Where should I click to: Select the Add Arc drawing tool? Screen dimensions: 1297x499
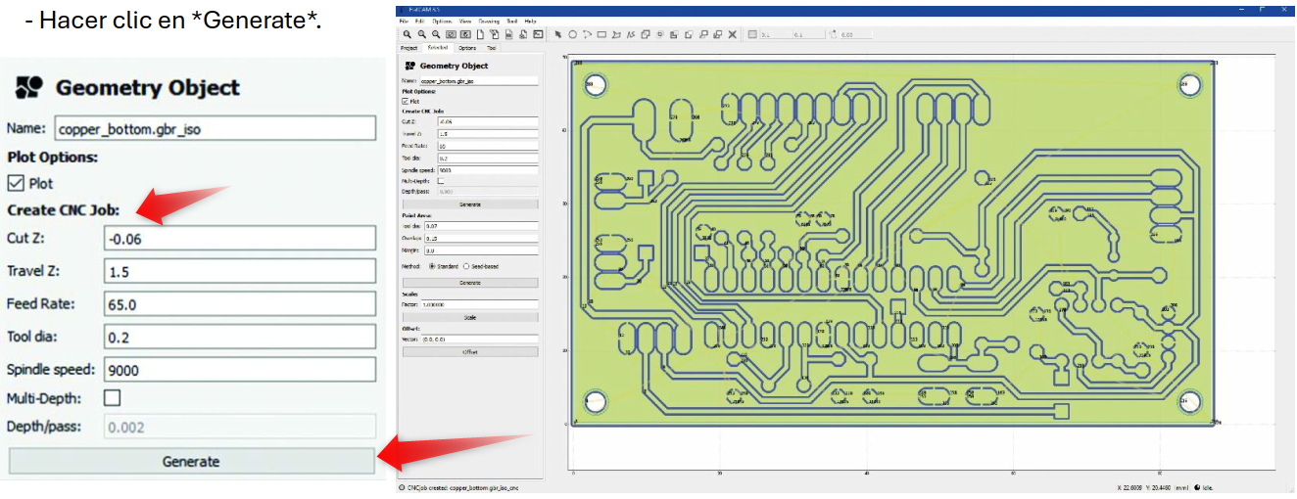pyautogui.click(x=587, y=34)
